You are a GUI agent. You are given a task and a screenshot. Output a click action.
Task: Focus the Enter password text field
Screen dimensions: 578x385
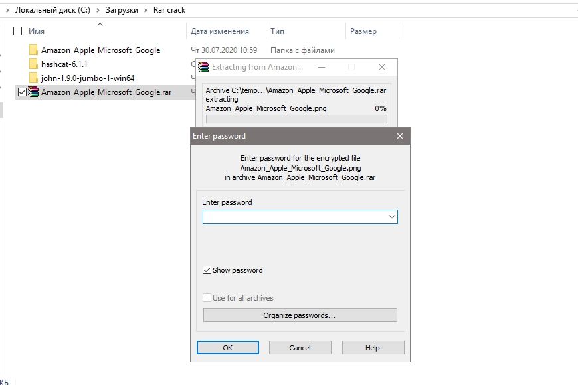coord(295,217)
